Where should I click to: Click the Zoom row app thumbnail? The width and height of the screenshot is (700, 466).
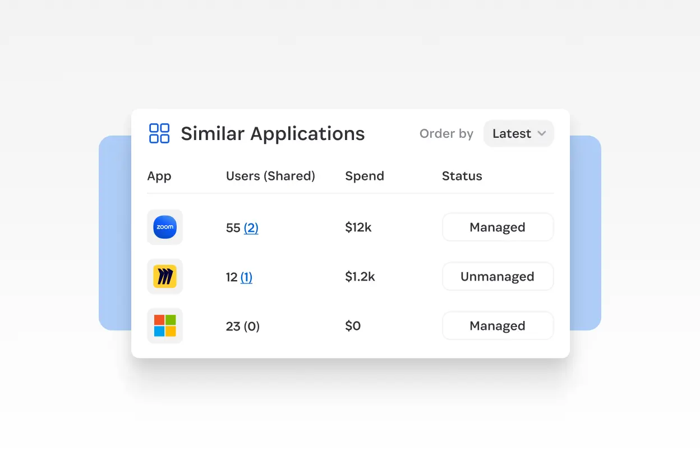(x=164, y=227)
